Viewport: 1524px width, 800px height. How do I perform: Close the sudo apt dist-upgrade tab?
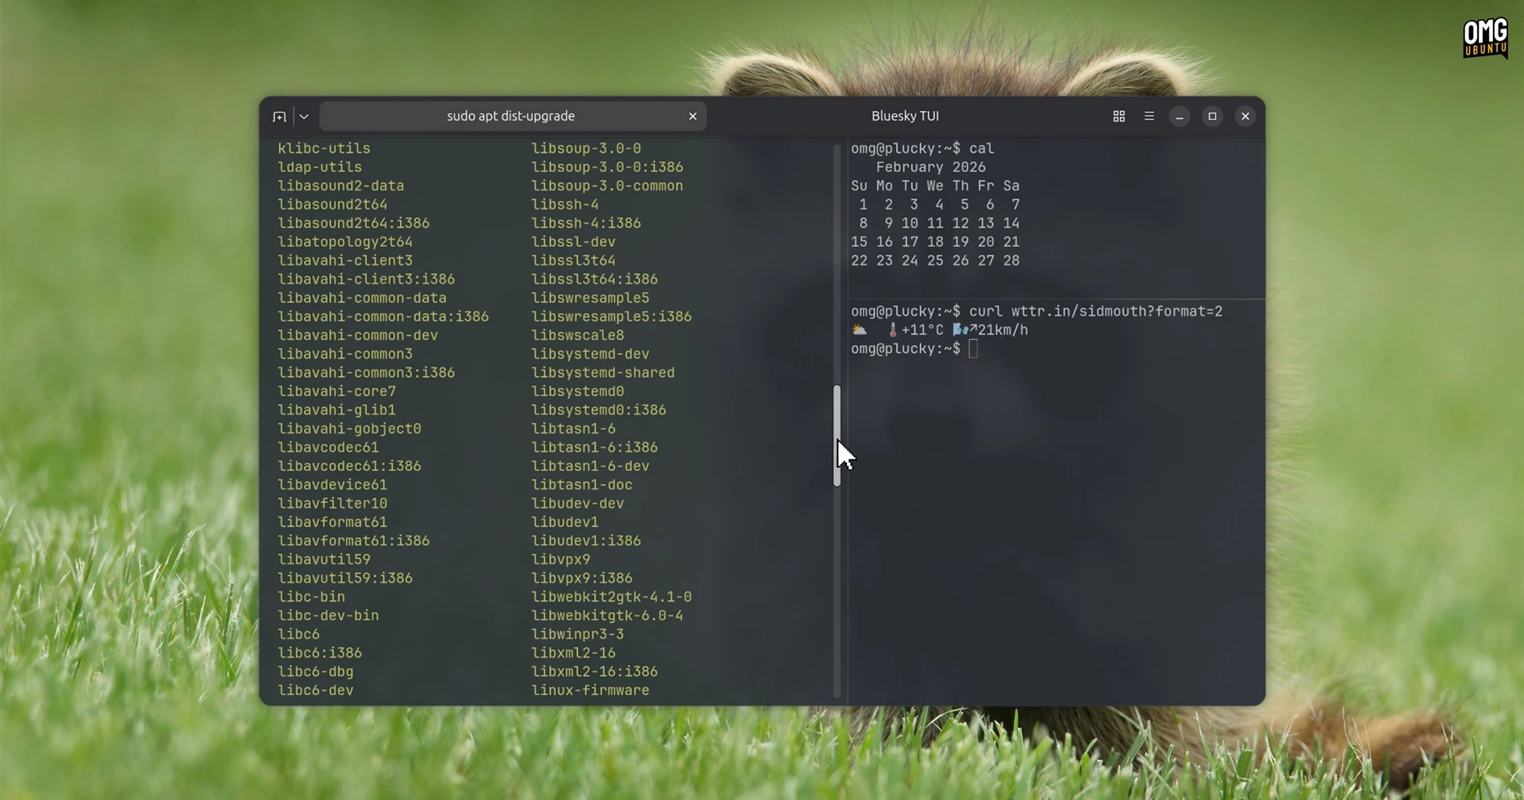tap(692, 116)
